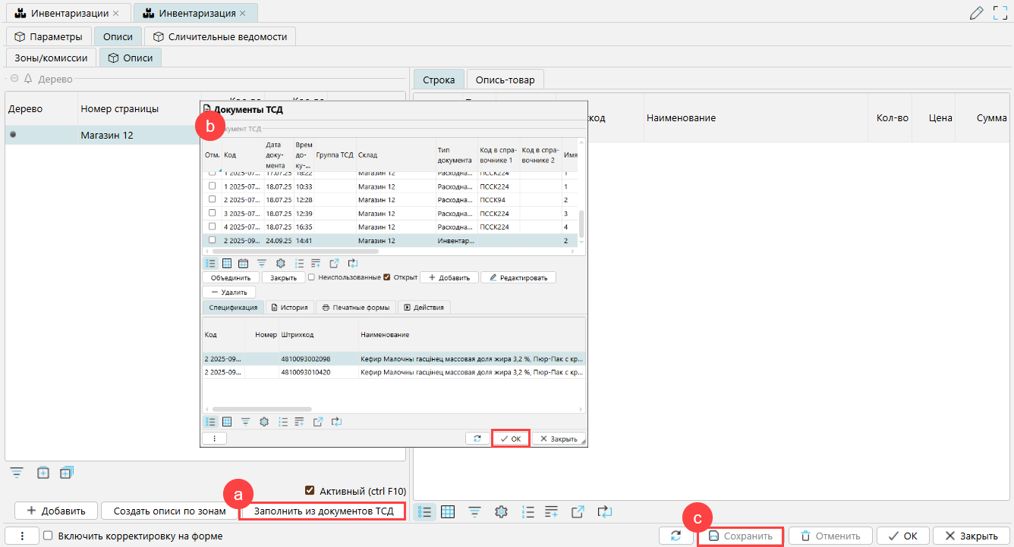Click the filter icon under the Дерево panel
Screen dimensions: 1014x547
[17, 473]
